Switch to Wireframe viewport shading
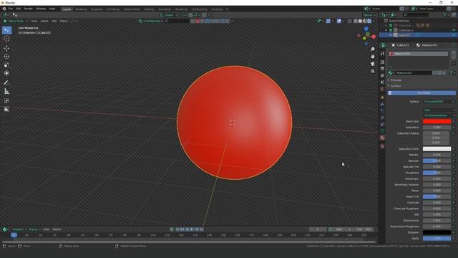Screen dimensions: 458x258 356,21
